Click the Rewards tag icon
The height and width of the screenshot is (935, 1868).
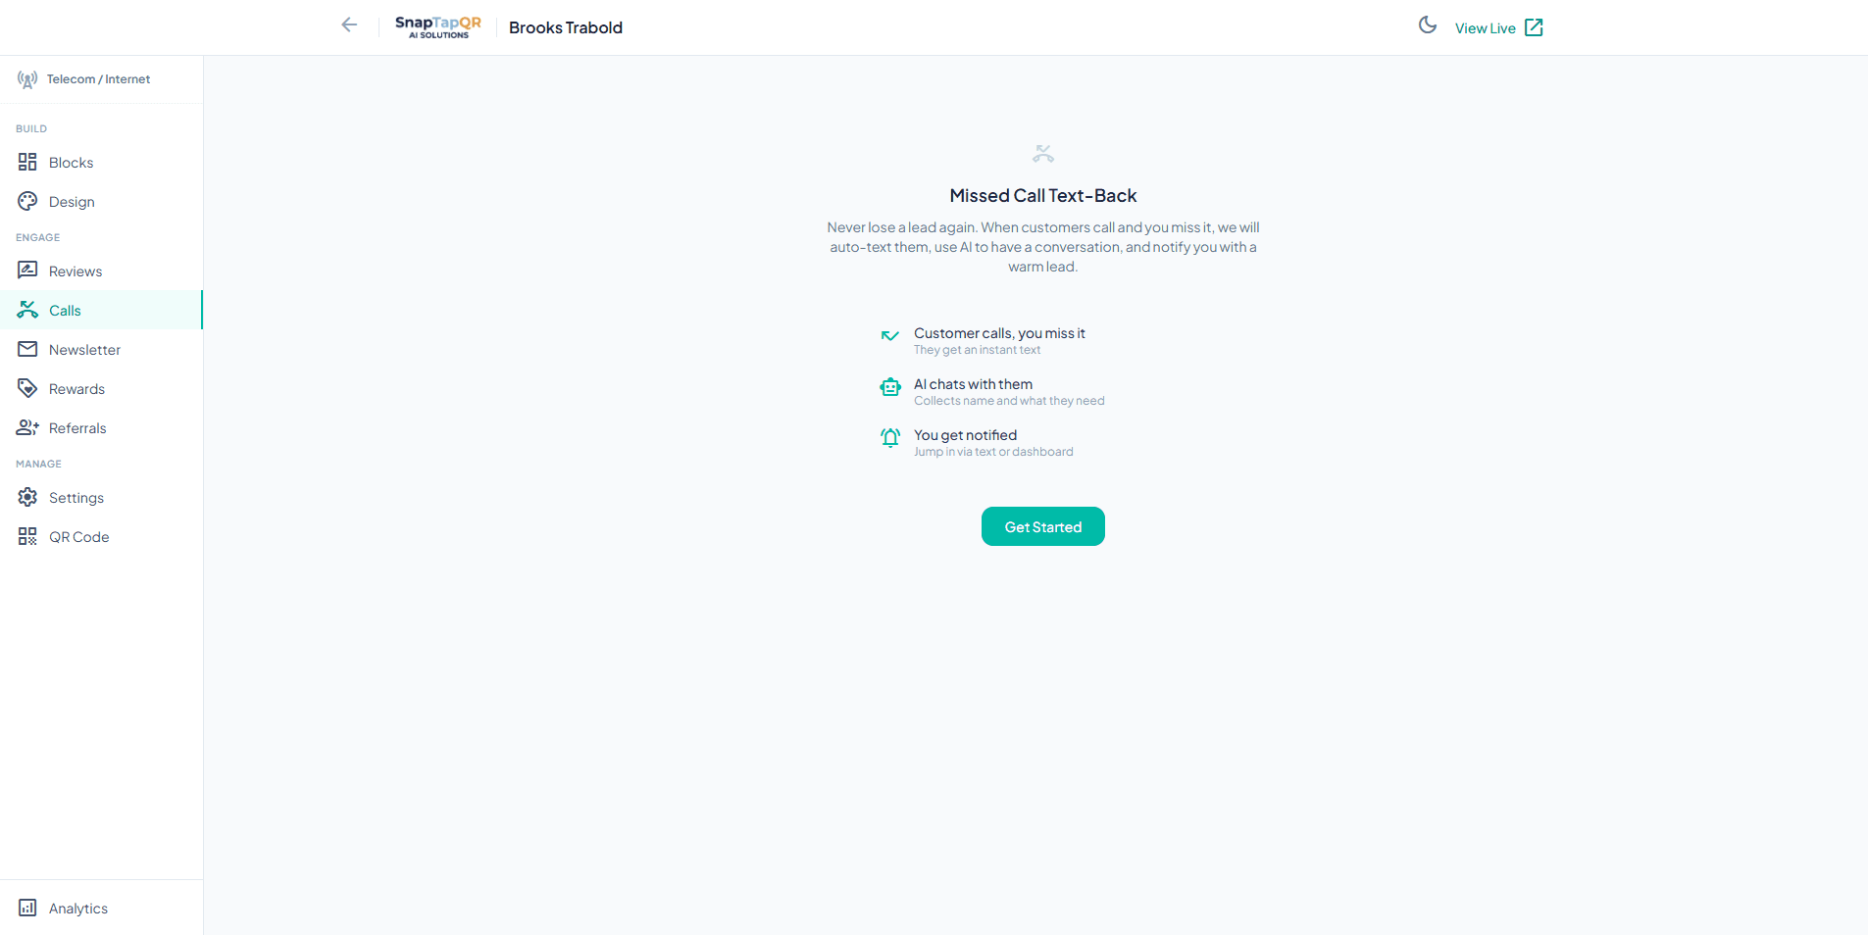[27, 389]
